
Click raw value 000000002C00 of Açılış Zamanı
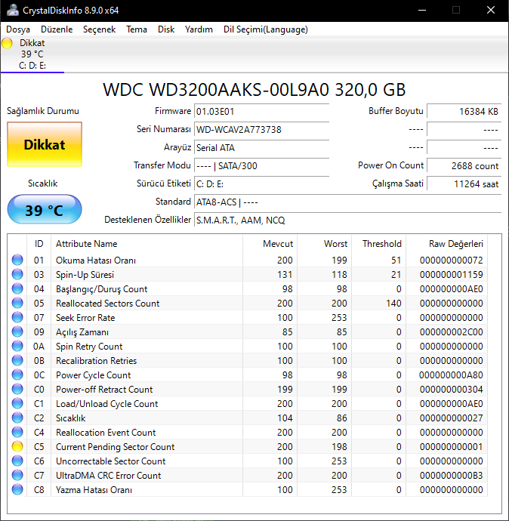click(451, 331)
